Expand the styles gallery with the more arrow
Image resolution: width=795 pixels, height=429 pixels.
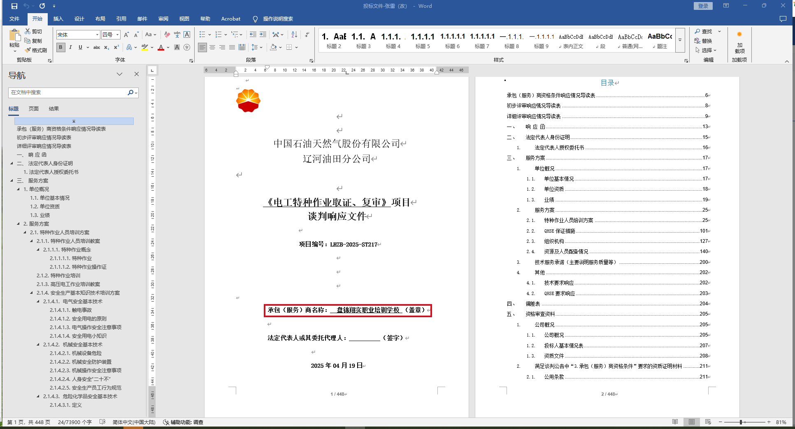[680, 40]
